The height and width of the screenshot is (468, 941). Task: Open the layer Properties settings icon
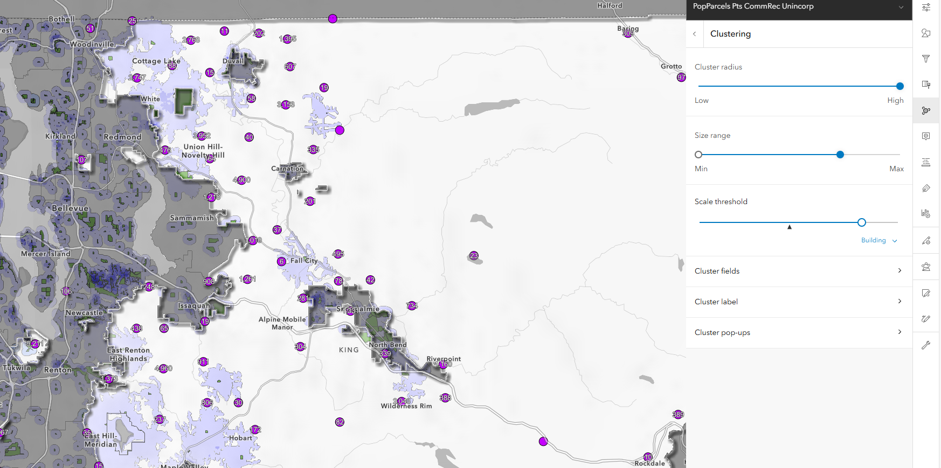[x=926, y=8]
